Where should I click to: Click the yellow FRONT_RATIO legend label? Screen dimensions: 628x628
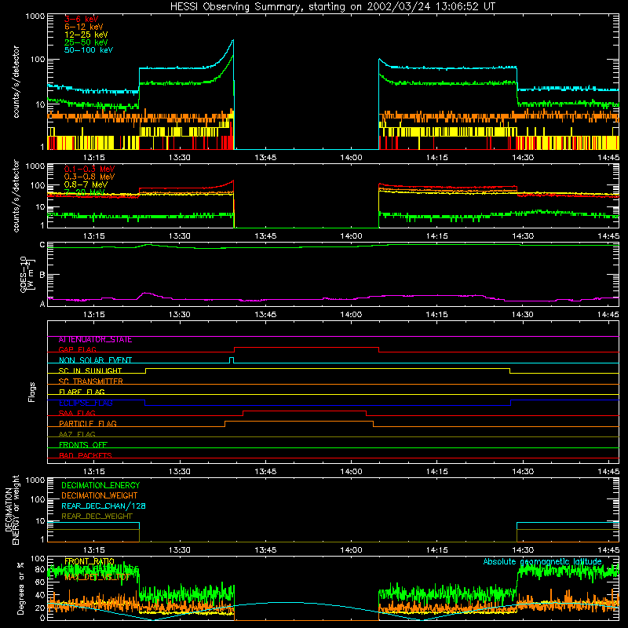(x=89, y=561)
